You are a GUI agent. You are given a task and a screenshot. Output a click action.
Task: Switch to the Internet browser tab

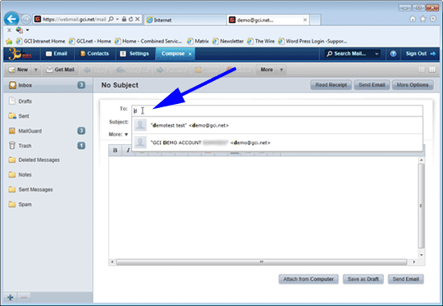pos(185,20)
